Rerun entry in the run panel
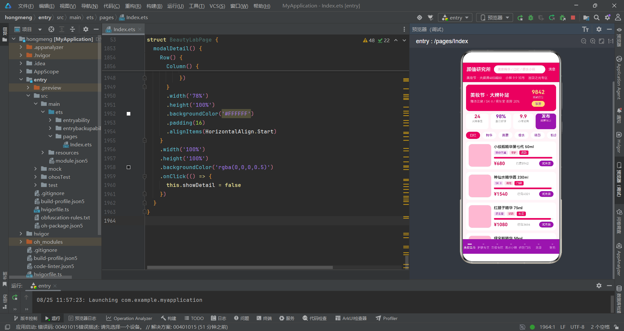Viewport: 624px width, 331px height. (15, 297)
